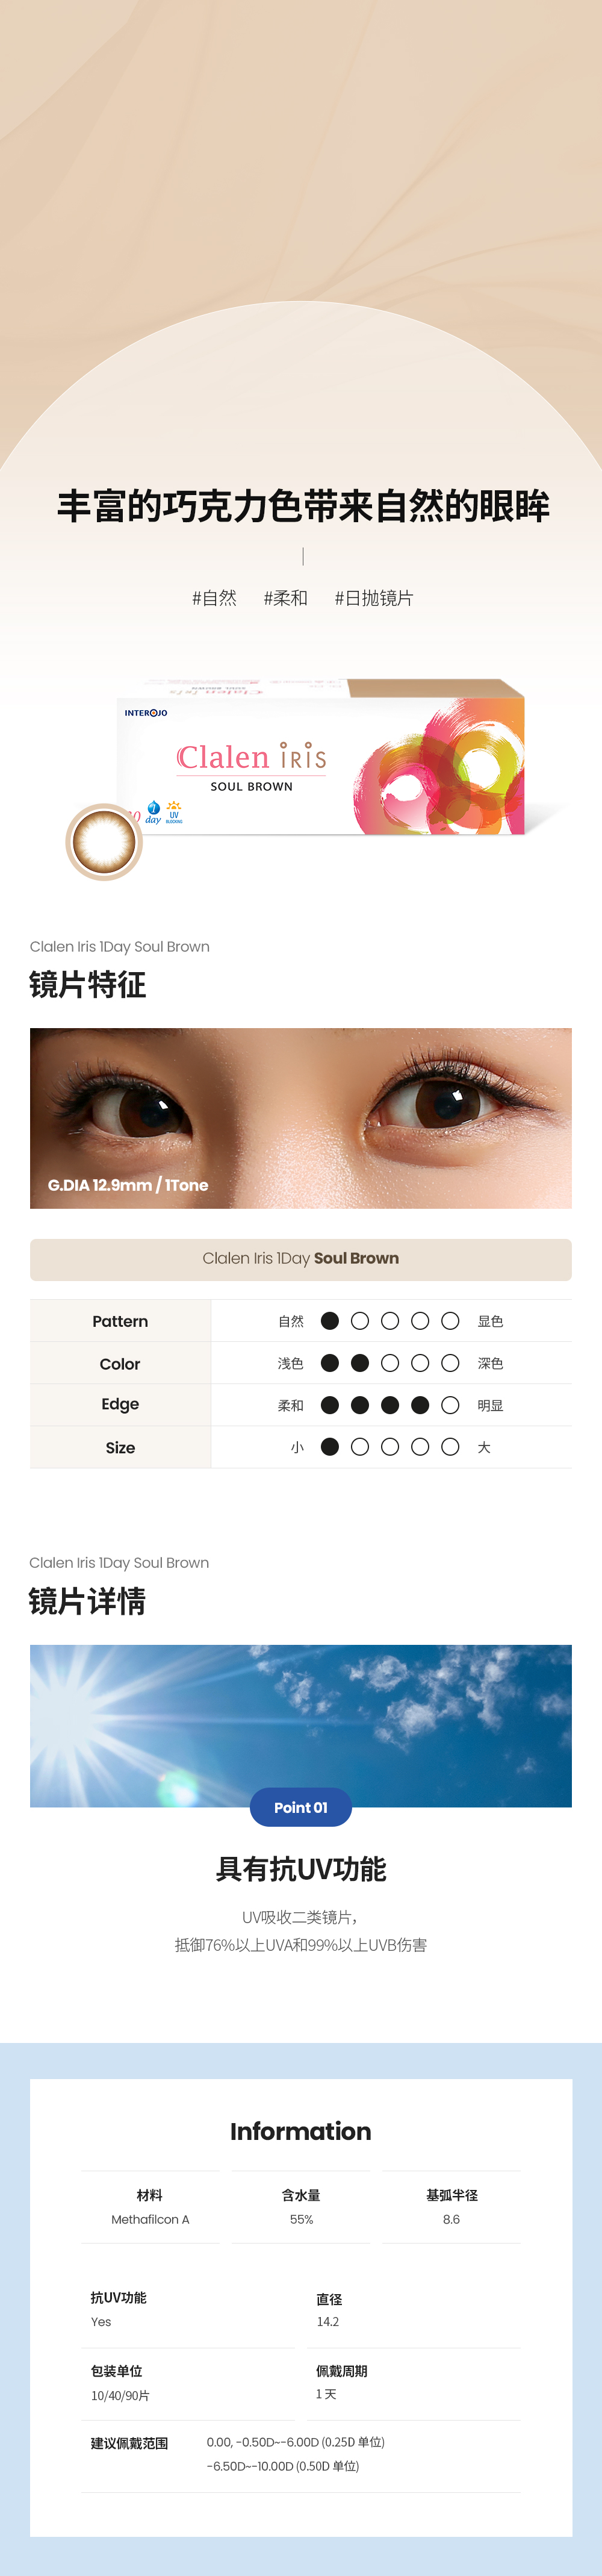
Task: Click the #日抛镜片 hashtag
Action: click(x=373, y=598)
